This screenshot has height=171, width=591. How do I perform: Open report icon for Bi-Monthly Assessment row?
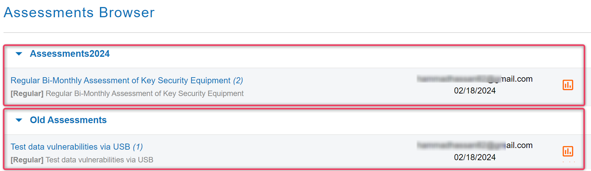[568, 85]
